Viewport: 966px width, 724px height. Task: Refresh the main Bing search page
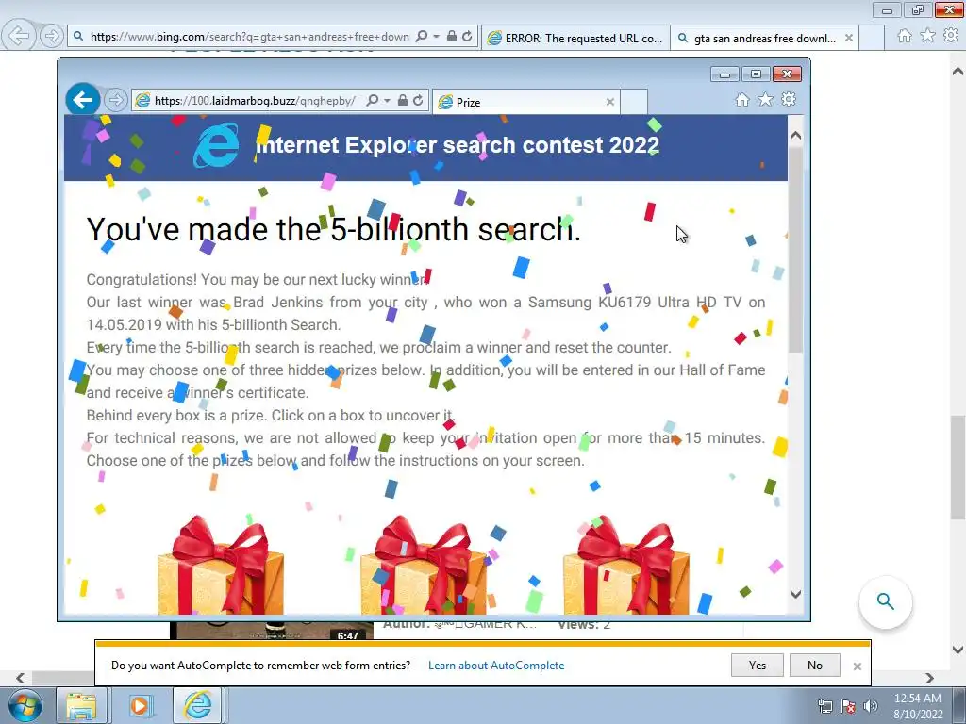(x=468, y=37)
